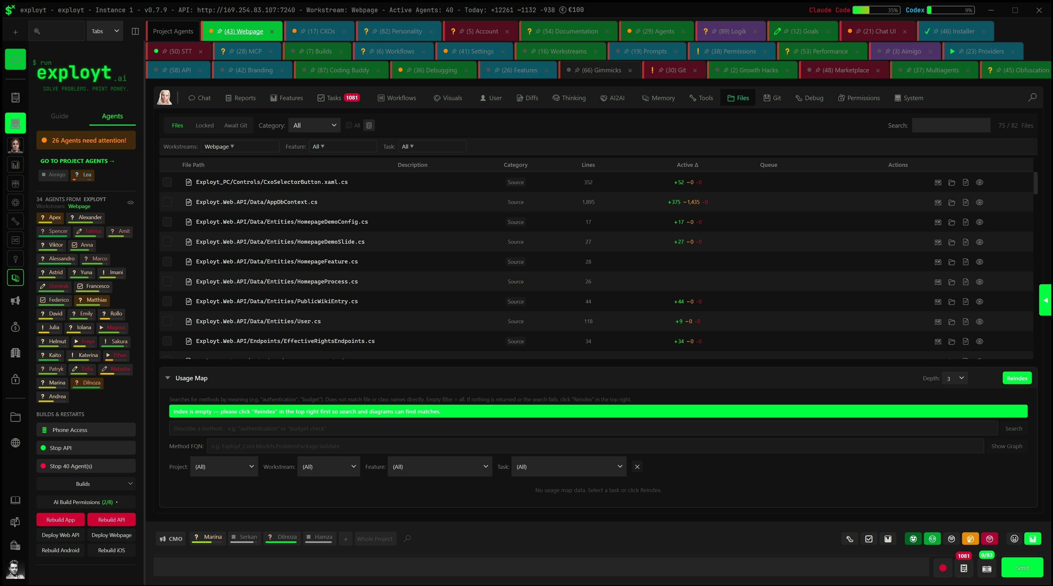This screenshot has width=1053, height=586.
Task: Open document icon for User.cs row
Action: point(965,321)
